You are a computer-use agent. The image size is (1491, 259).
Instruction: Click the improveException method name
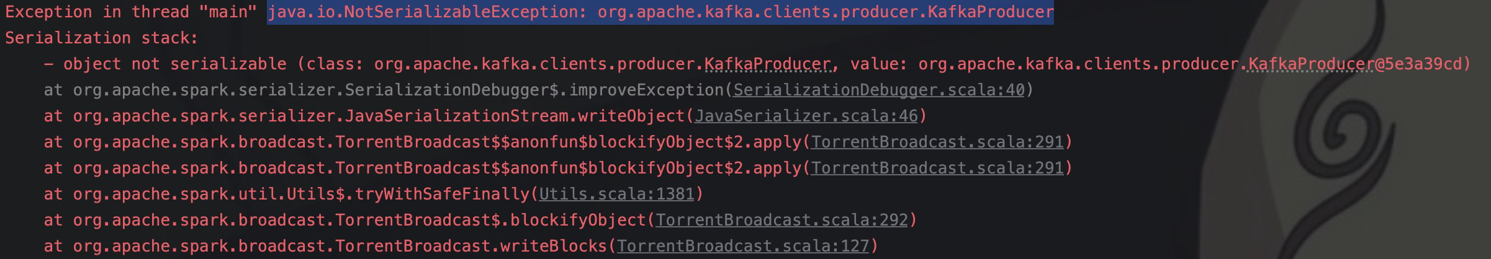[646, 90]
